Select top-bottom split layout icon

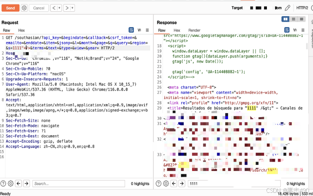point(294,19)
